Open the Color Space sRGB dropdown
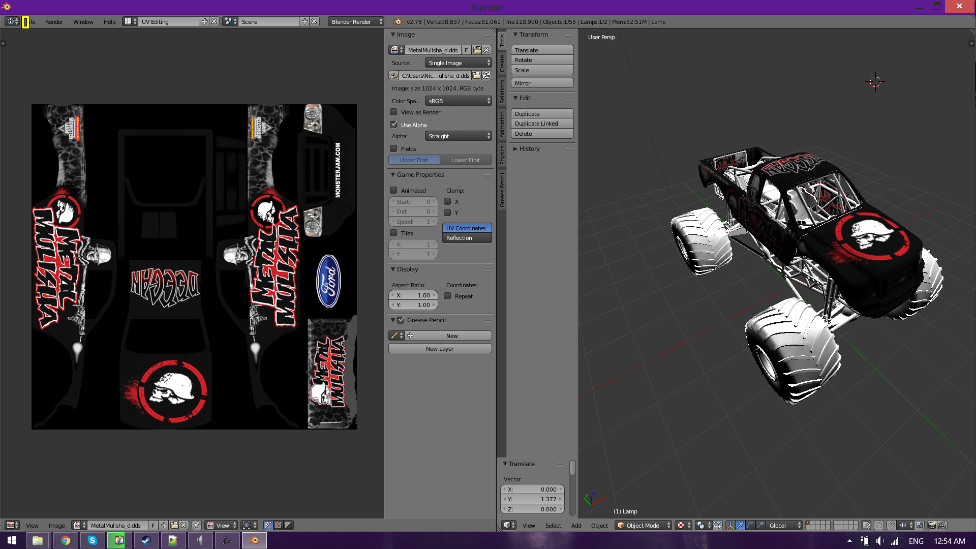The height and width of the screenshot is (549, 976). click(x=459, y=101)
